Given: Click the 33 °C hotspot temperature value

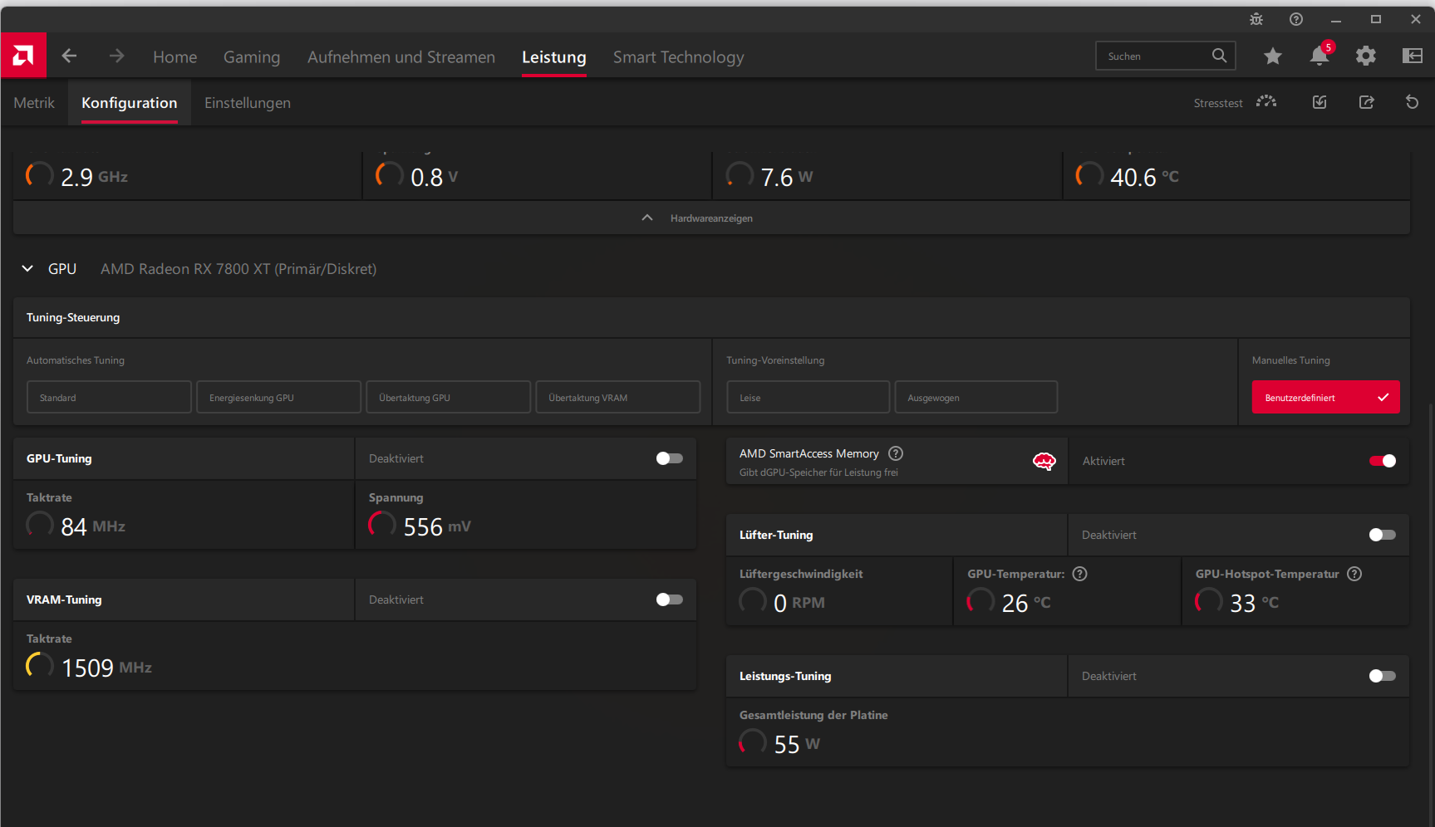Looking at the screenshot, I should 1254,603.
